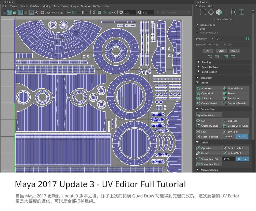
Task: Click the checker pattern shuffle icon
Action: click(x=94, y=12)
